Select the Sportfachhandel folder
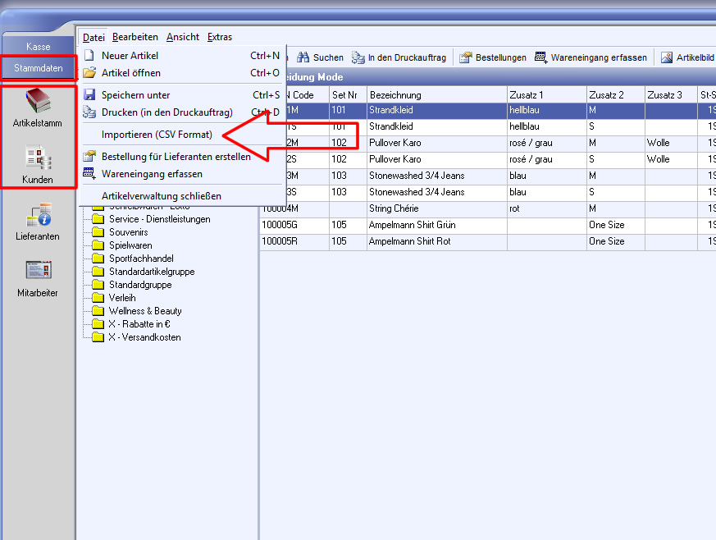Screen dimensions: 716x540 [x=140, y=259]
